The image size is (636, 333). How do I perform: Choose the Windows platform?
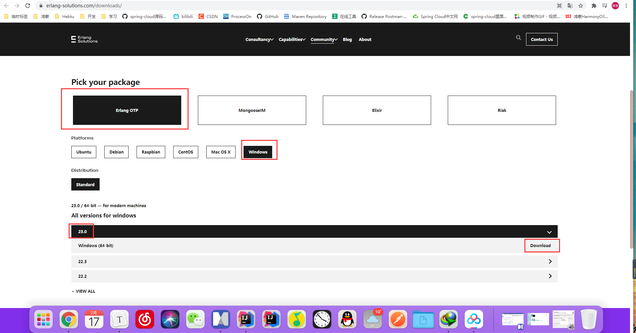(258, 152)
